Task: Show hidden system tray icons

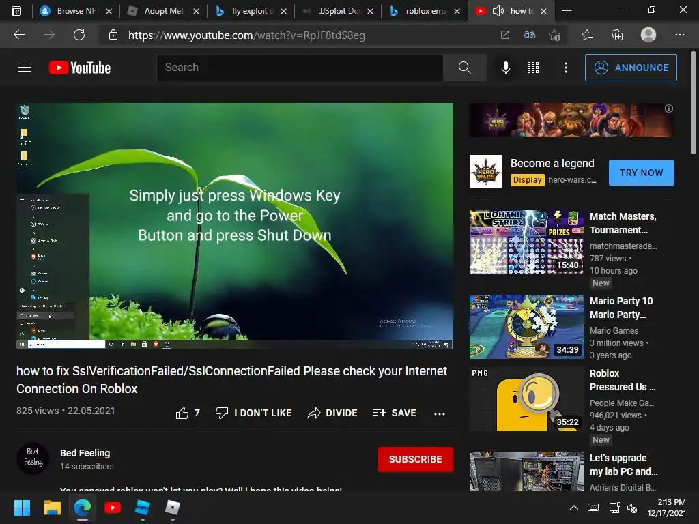Action: click(574, 508)
